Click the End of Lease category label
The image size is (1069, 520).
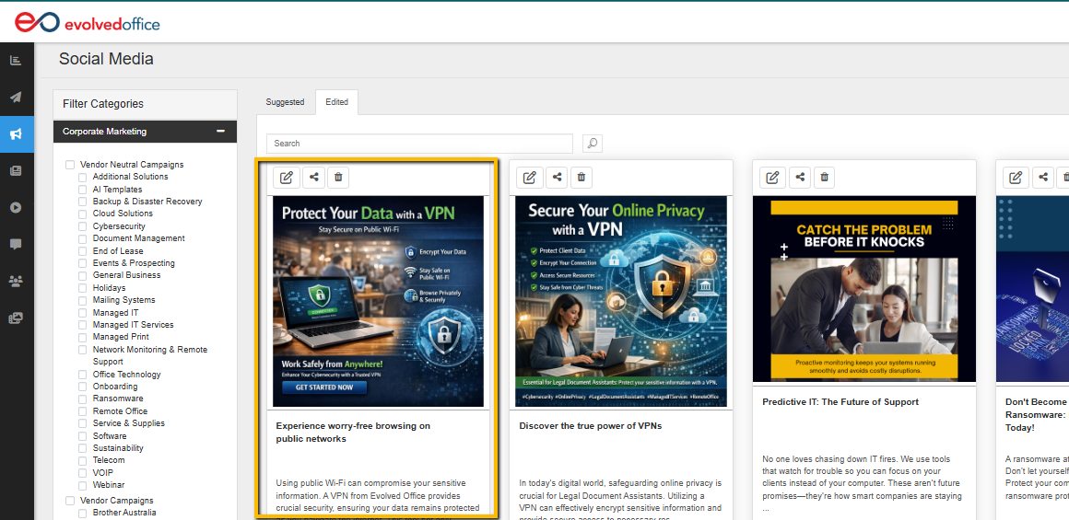[119, 251]
